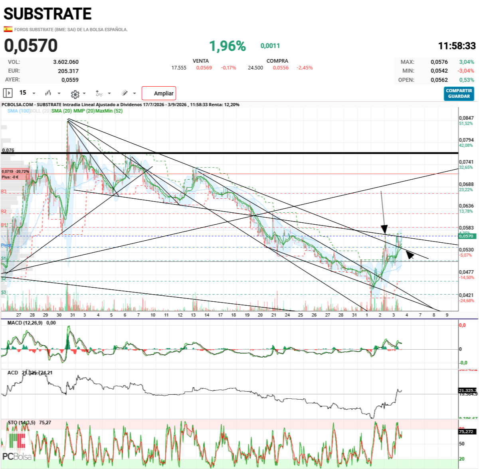
Task: Click the 0,0719 -20,72% position label
Action: tap(15, 171)
